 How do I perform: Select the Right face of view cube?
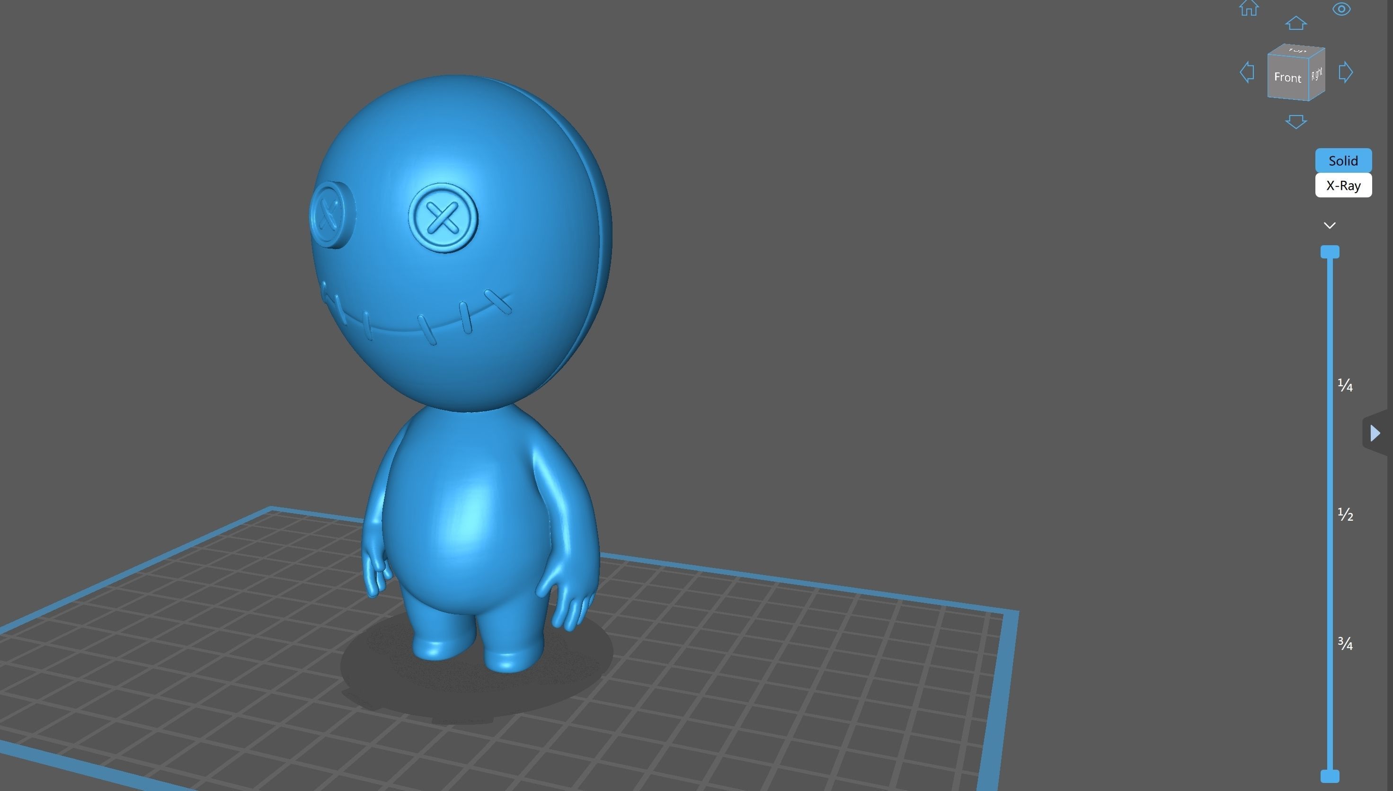pyautogui.click(x=1317, y=74)
